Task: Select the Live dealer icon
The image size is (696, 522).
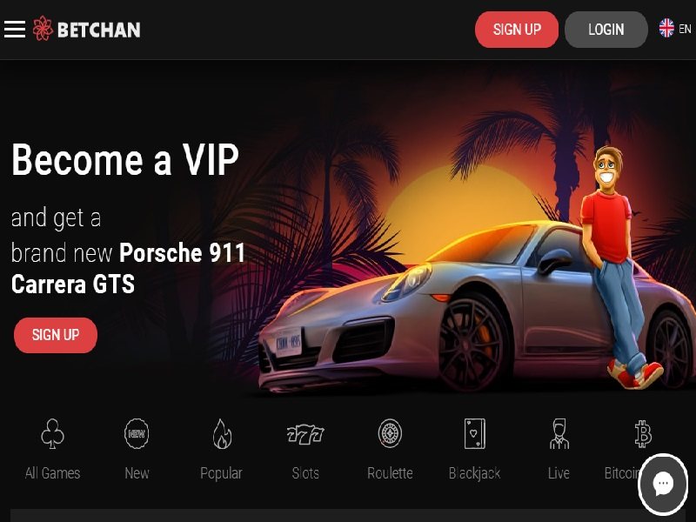Action: click(x=559, y=433)
